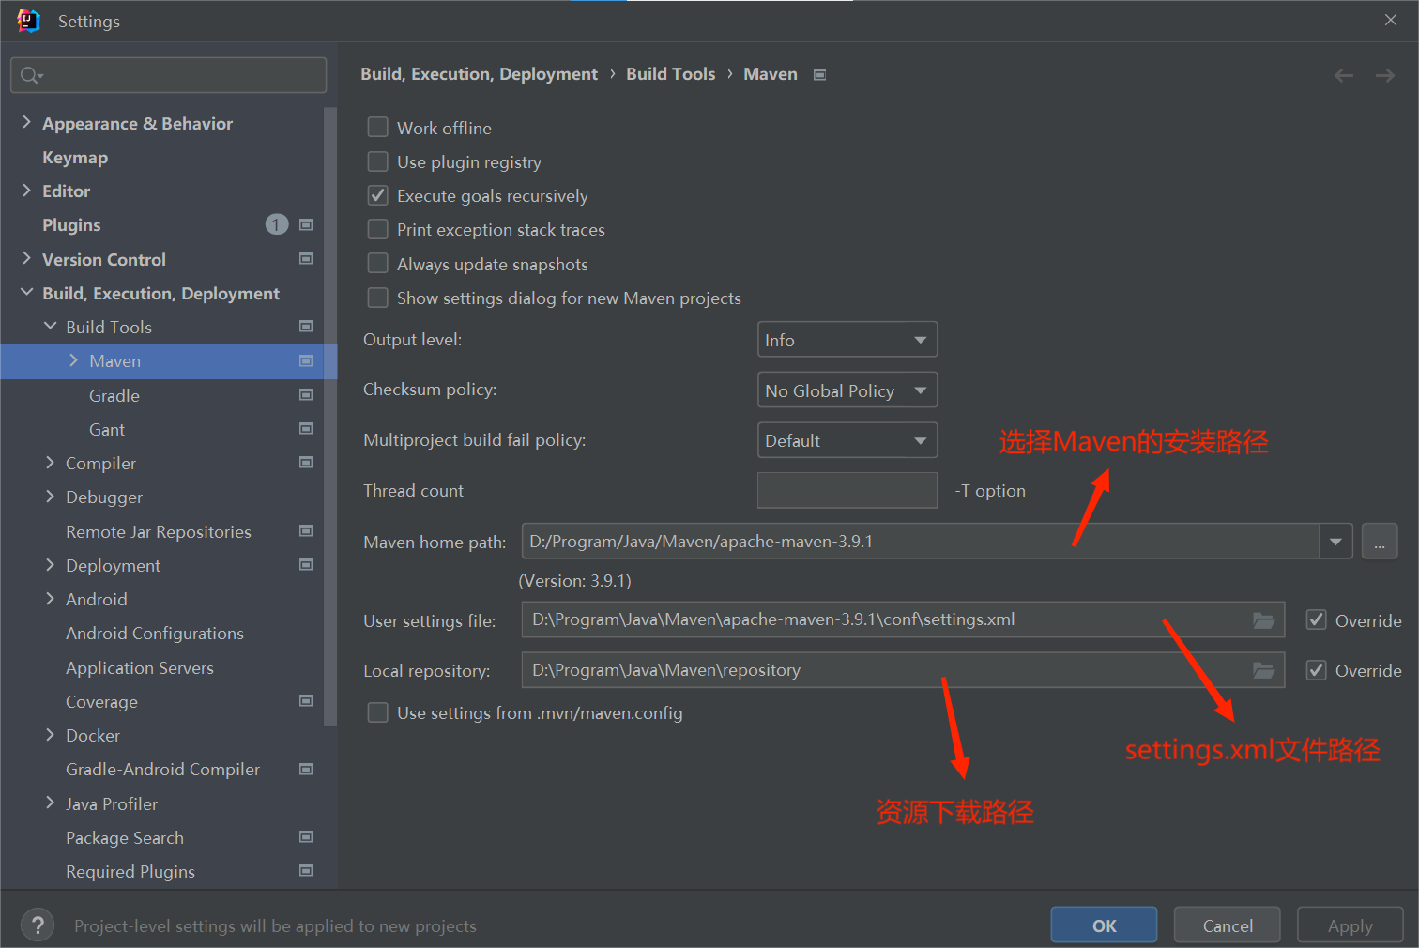Screen dimensions: 1419x948
Task: Expand the Maven tree node
Action: (x=73, y=360)
